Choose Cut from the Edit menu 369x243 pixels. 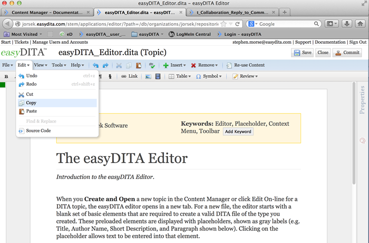pyautogui.click(x=57, y=94)
